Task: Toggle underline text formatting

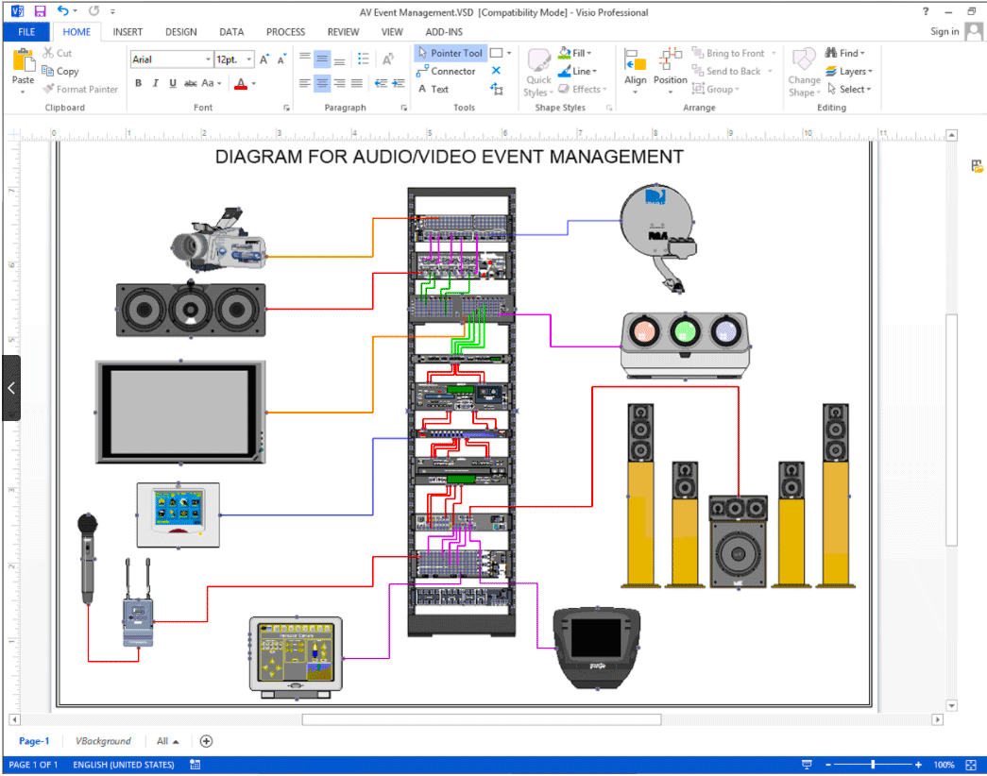Action: point(173,84)
